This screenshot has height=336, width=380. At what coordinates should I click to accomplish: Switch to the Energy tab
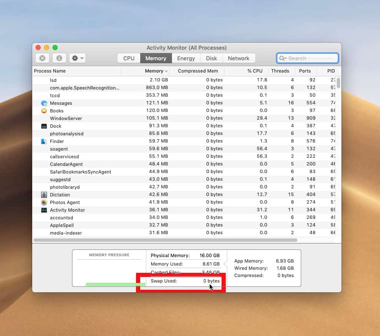click(x=186, y=58)
